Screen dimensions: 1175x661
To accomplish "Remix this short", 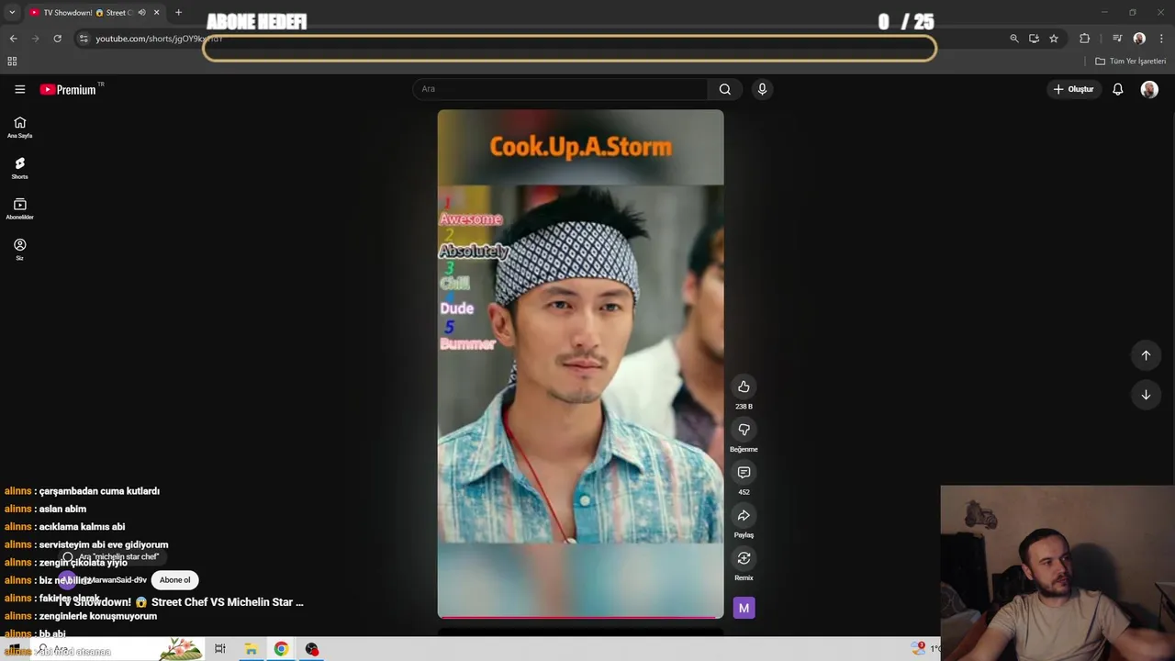I will point(744,558).
